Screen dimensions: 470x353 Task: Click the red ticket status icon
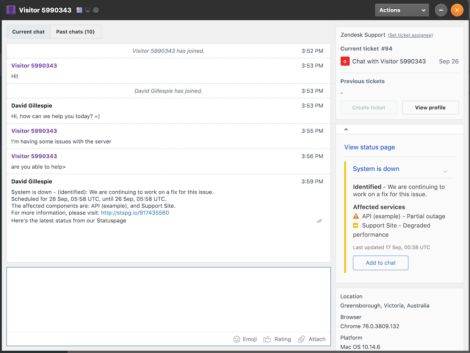[345, 62]
